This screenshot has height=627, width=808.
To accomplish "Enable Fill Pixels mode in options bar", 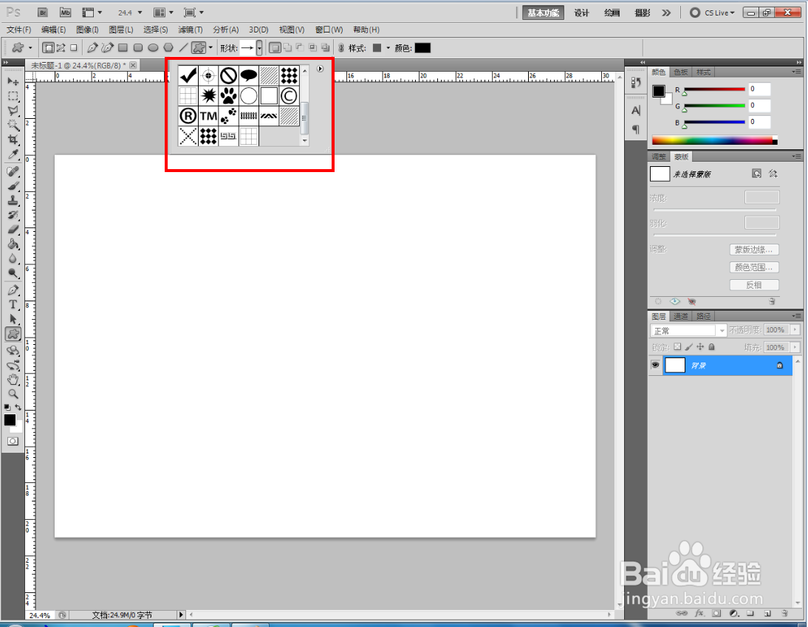I will pyautogui.click(x=74, y=48).
